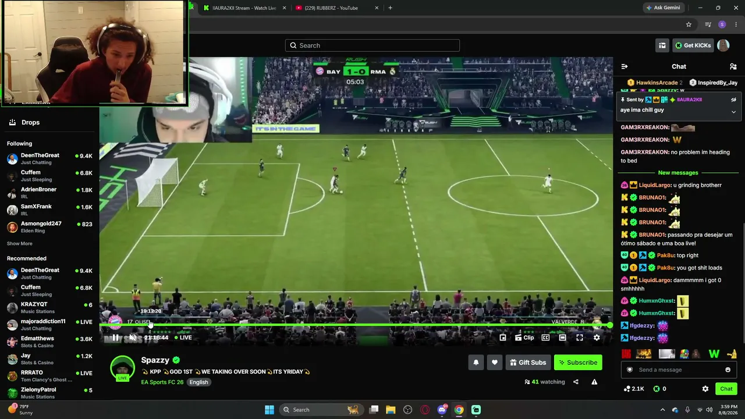
Task: Click the English language tag
Action: [x=198, y=382]
